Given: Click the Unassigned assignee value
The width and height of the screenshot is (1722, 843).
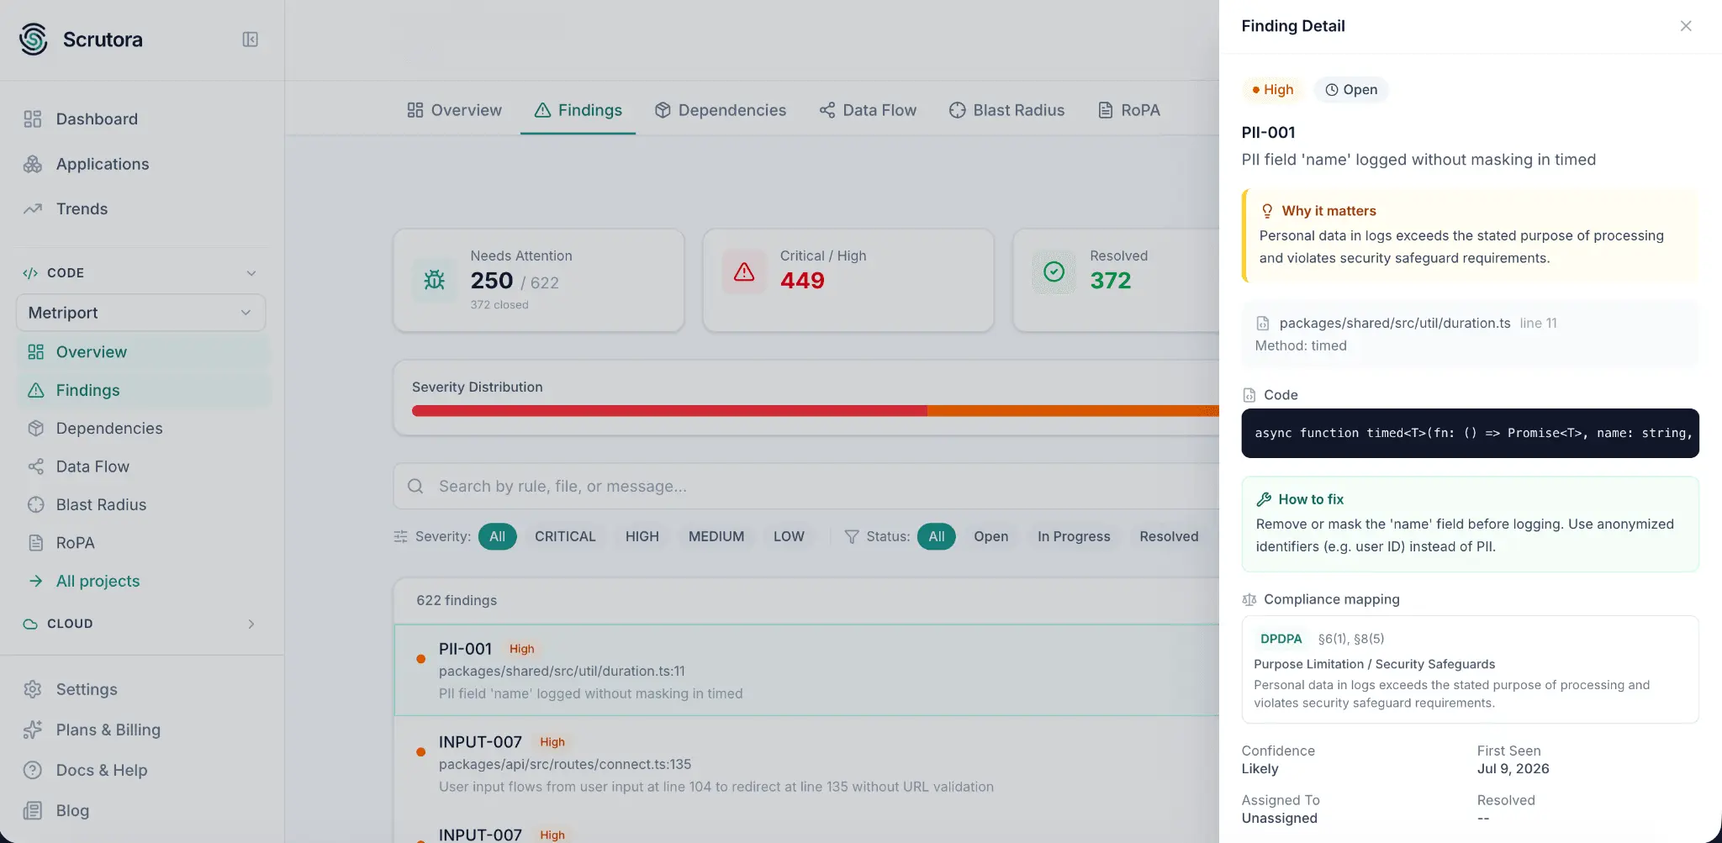Looking at the screenshot, I should pos(1279,818).
